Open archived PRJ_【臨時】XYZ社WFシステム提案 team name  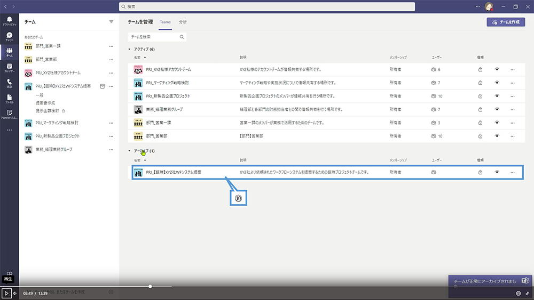click(x=174, y=172)
